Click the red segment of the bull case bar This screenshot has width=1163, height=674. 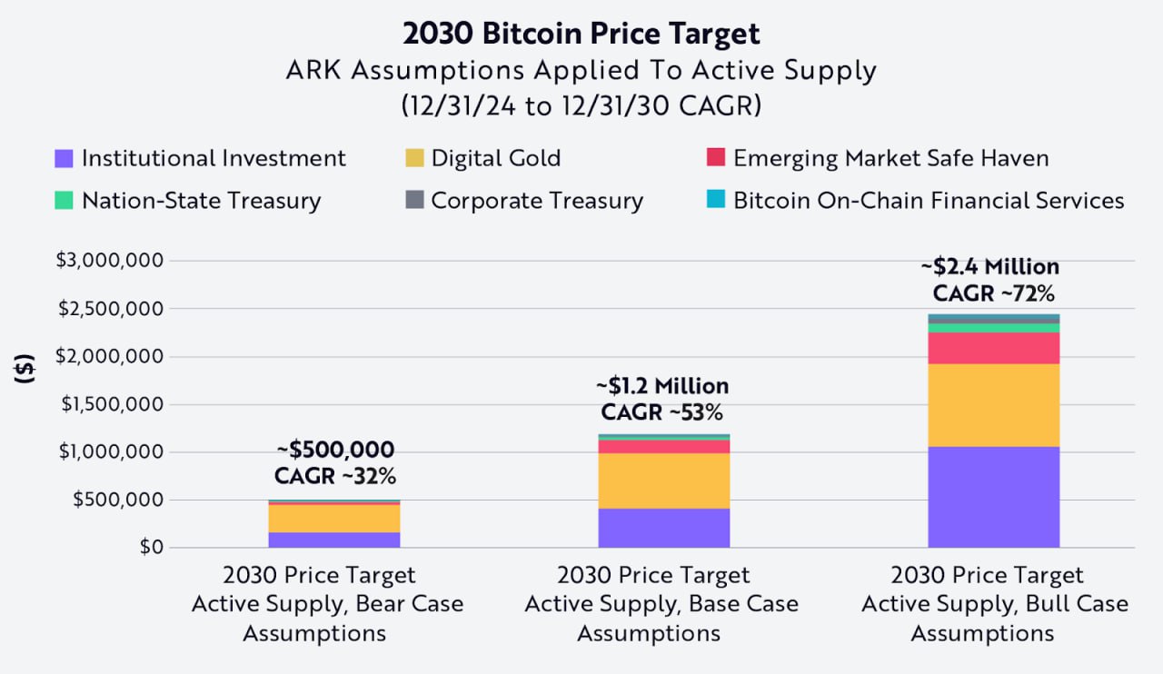click(993, 348)
